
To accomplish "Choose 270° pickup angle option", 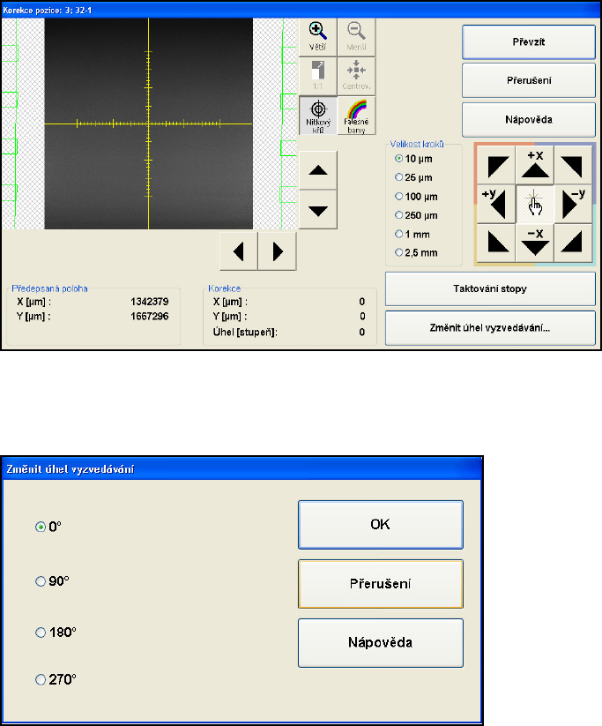I will tap(40, 679).
